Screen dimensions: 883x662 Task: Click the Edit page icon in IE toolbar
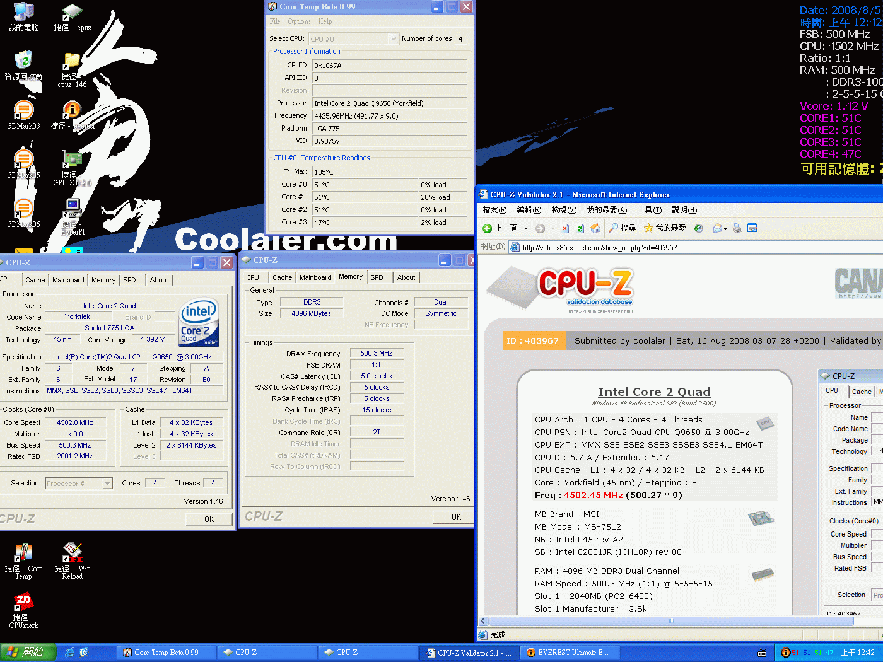[x=752, y=228]
